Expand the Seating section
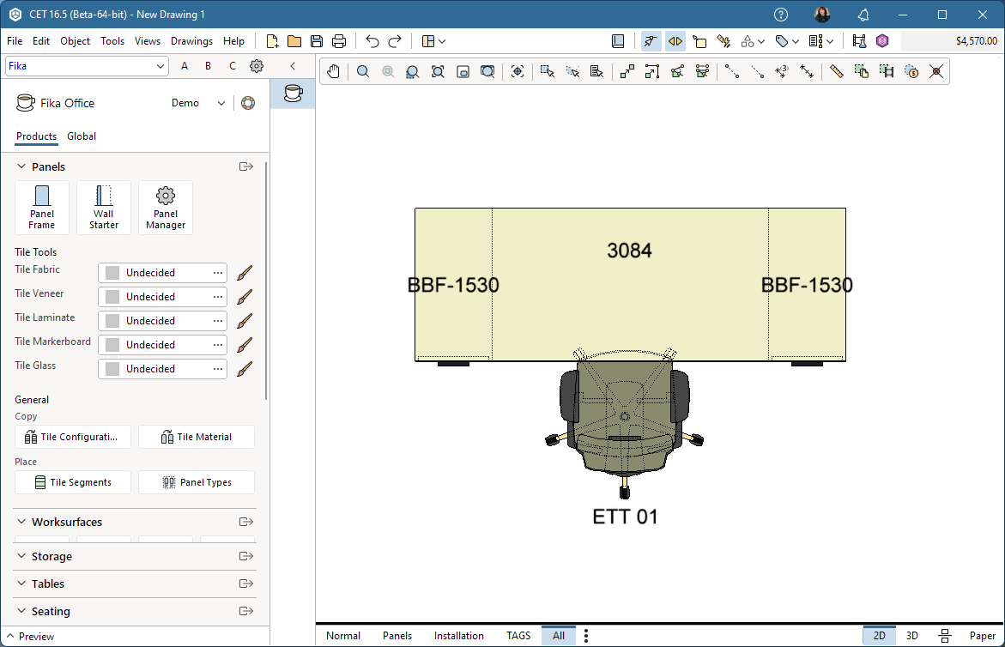This screenshot has height=647, width=1005. [x=51, y=611]
